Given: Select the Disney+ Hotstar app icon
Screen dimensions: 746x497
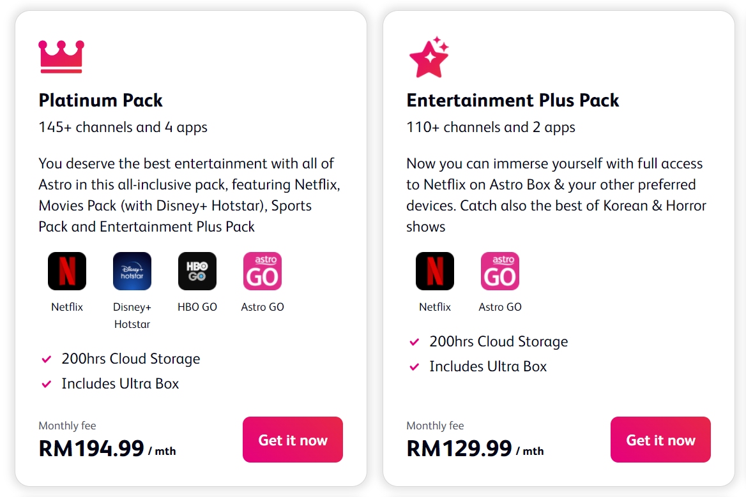Looking at the screenshot, I should tap(132, 271).
